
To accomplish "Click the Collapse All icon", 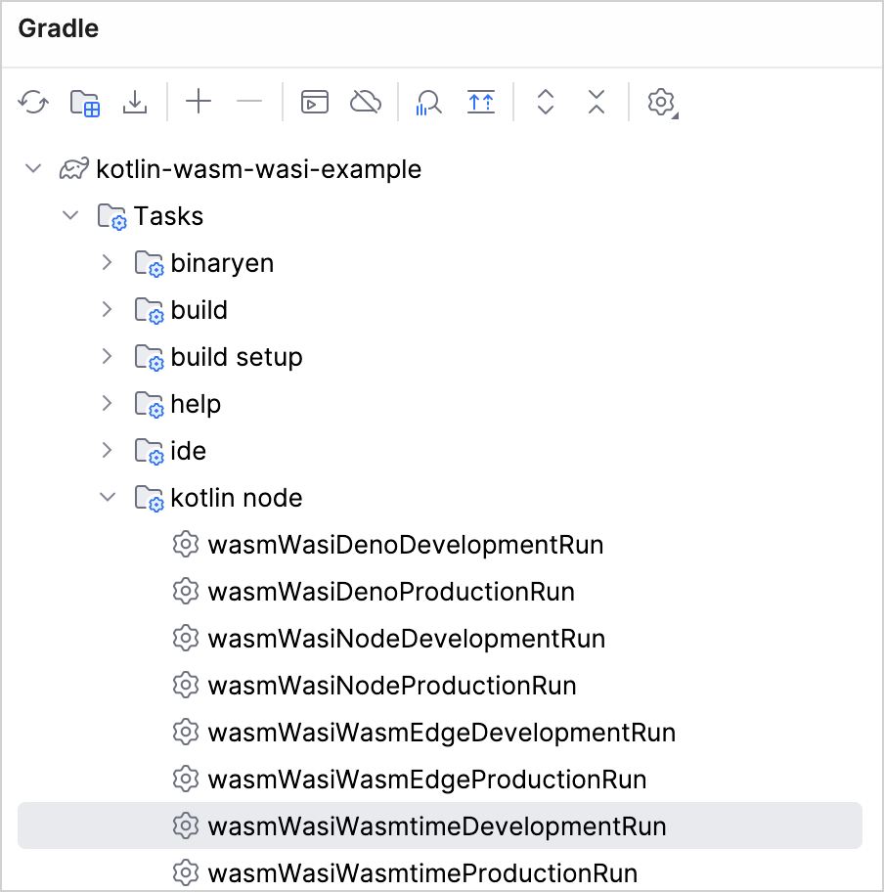I will (597, 102).
